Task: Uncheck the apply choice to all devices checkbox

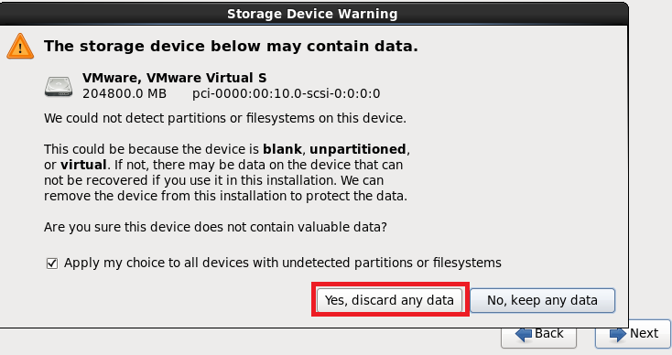Action: point(52,264)
